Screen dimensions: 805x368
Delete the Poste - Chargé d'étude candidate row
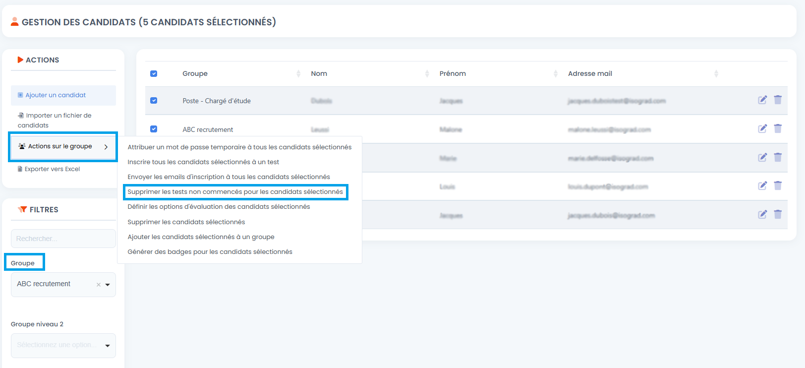point(778,100)
